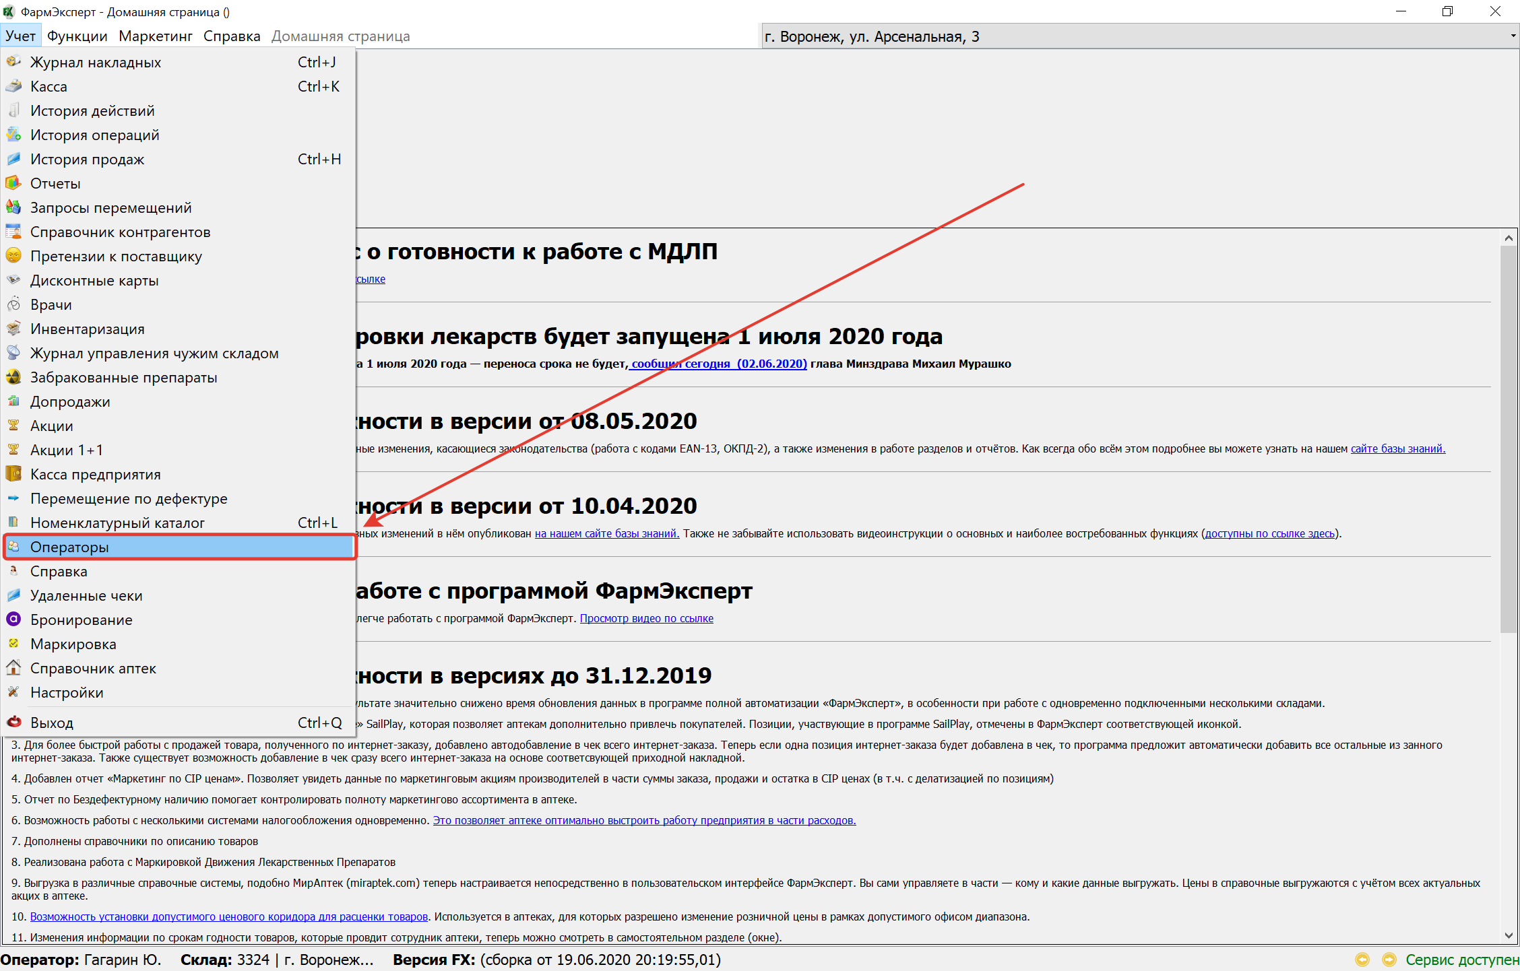Image resolution: width=1520 pixels, height=971 pixels.
Task: Click the Претензии к поставщику smiley icon
Action: click(x=13, y=256)
